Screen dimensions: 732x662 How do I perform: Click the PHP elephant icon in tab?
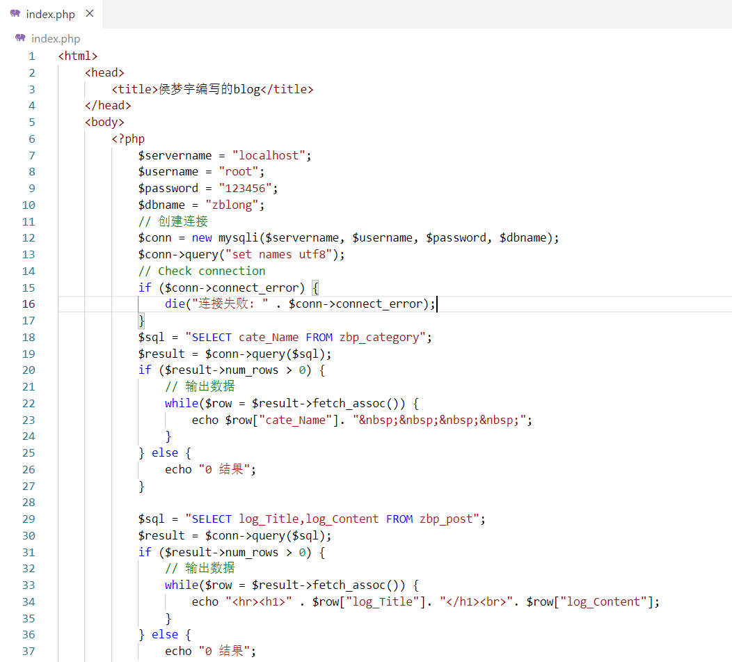[x=15, y=13]
